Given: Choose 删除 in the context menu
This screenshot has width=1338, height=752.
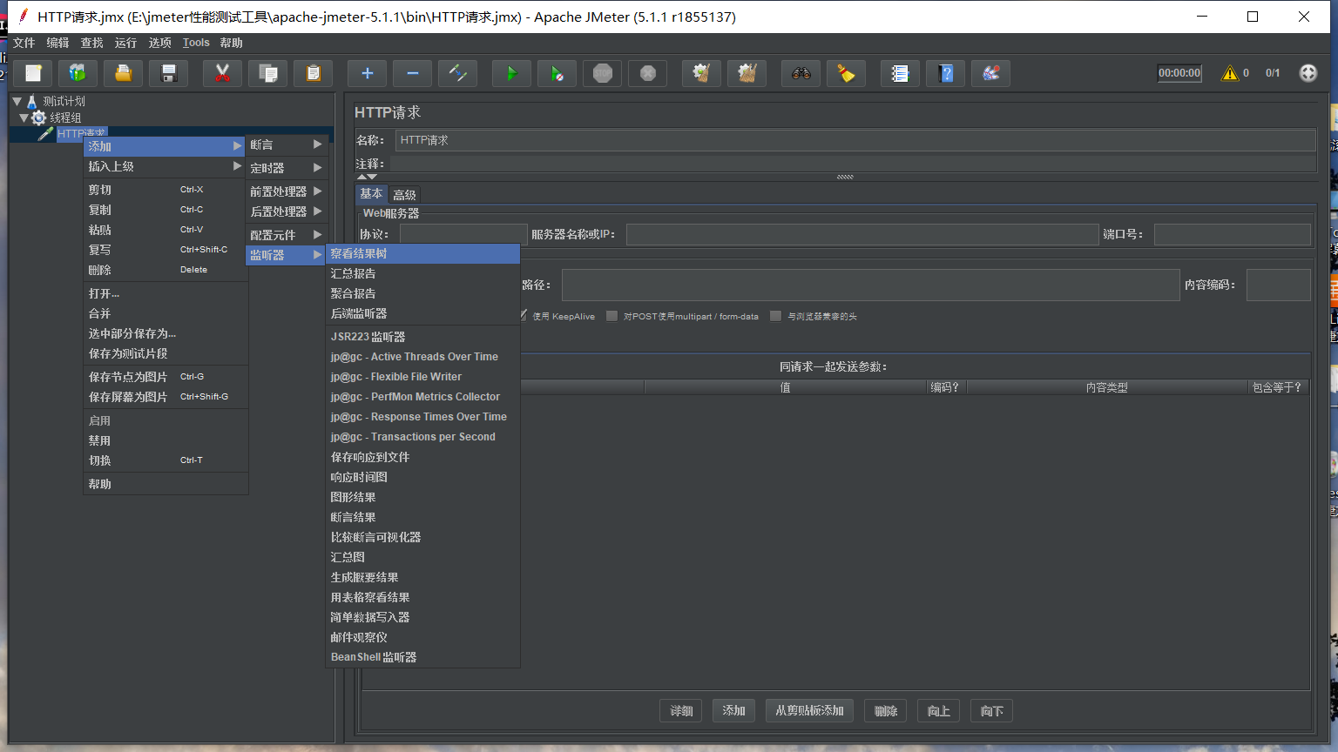Looking at the screenshot, I should pyautogui.click(x=166, y=270).
